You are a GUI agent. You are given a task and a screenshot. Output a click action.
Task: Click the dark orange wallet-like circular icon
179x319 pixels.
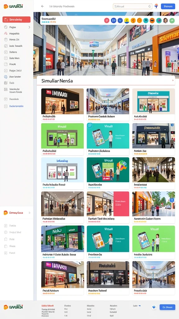click(x=152, y=20)
